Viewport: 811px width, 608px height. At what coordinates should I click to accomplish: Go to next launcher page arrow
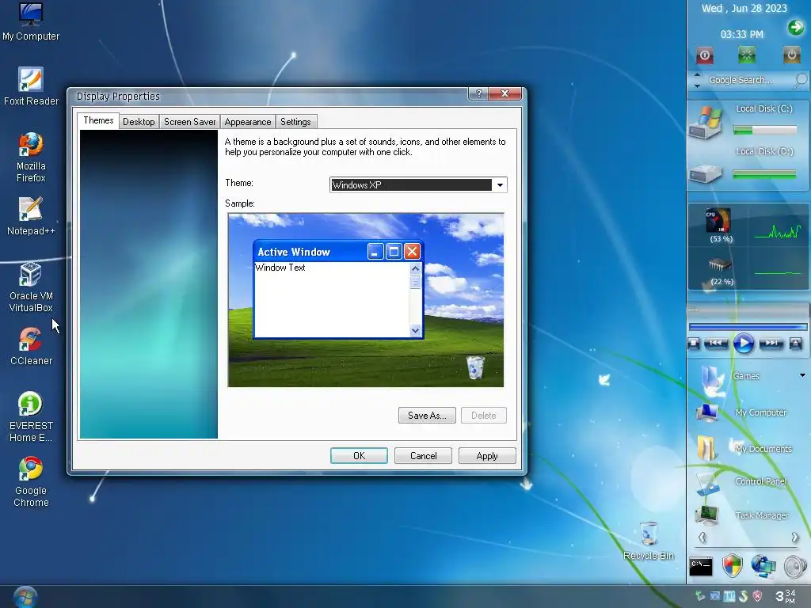pos(795,538)
